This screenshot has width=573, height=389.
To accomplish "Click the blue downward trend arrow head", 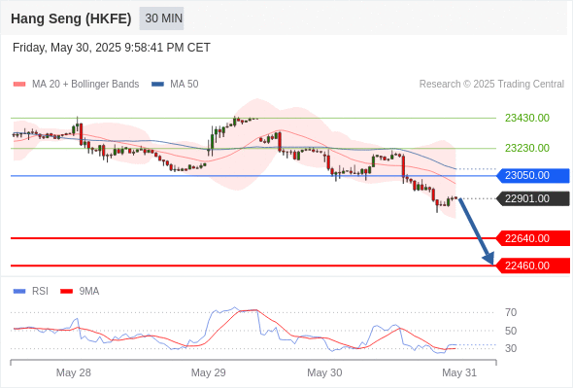I will (489, 258).
